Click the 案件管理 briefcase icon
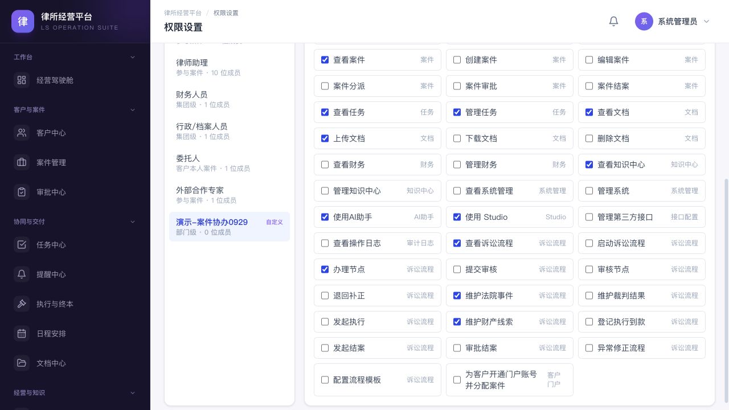The image size is (729, 410). click(22, 162)
